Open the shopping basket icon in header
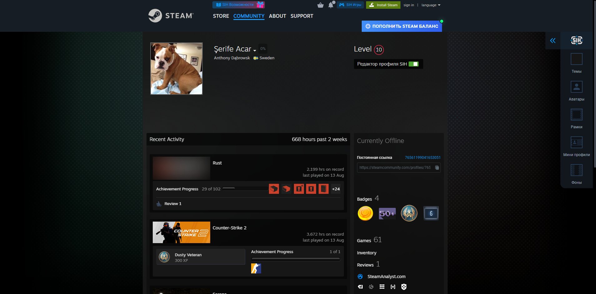Viewport: 596px width, 294px height. [320, 5]
